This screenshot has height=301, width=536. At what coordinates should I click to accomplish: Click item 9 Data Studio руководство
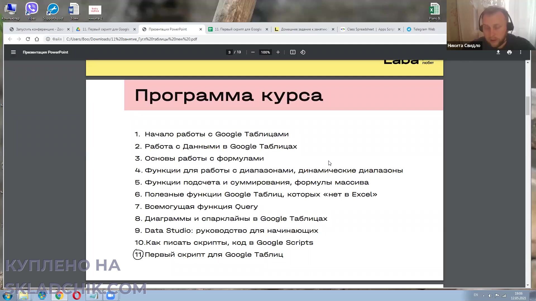click(226, 230)
